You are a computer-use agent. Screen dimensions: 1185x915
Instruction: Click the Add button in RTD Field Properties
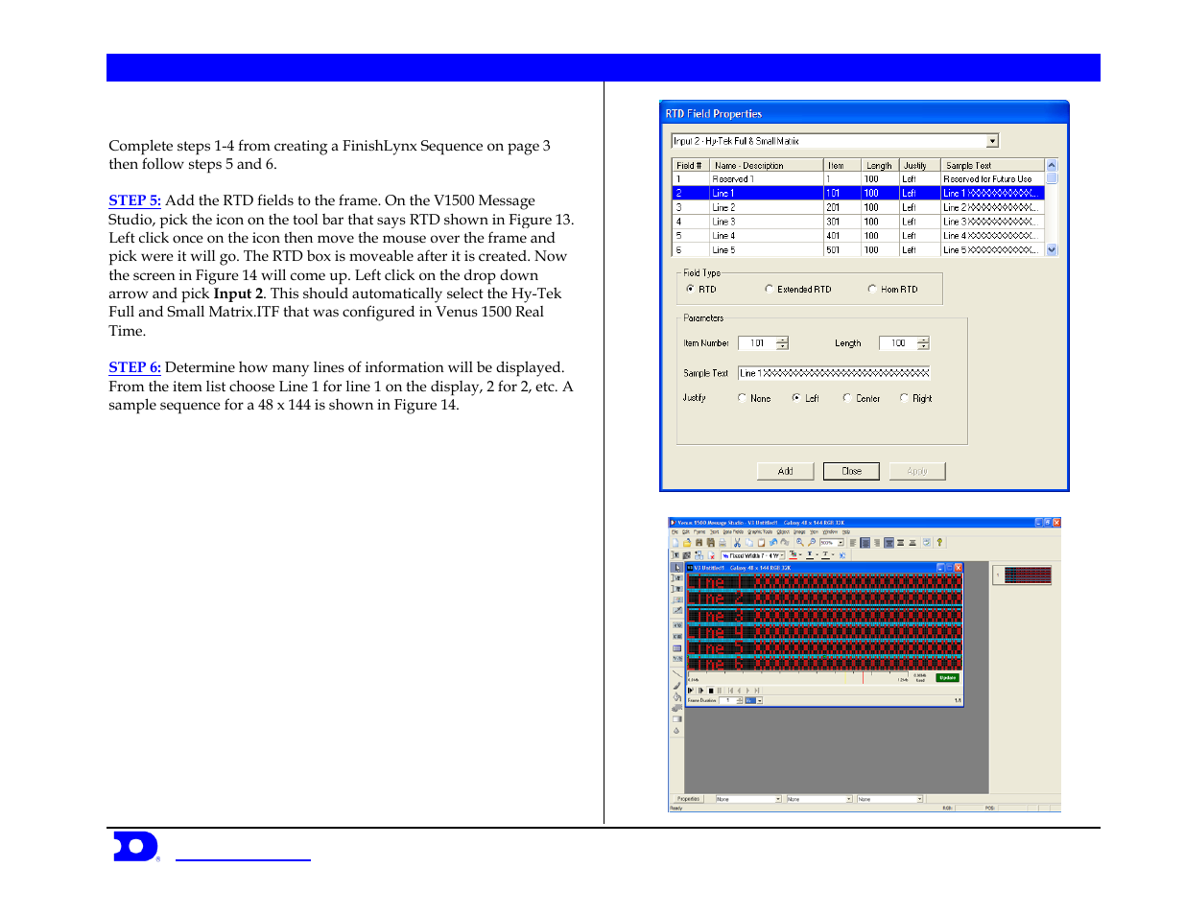pyautogui.click(x=785, y=471)
